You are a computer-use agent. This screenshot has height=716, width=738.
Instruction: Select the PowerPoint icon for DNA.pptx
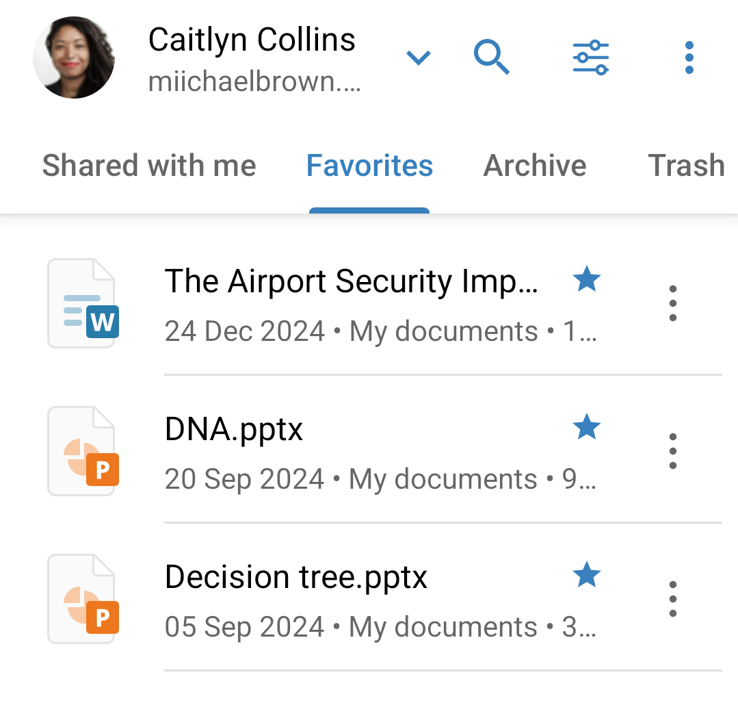(x=82, y=450)
